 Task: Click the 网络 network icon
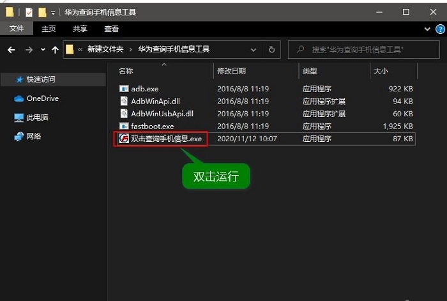coord(19,137)
